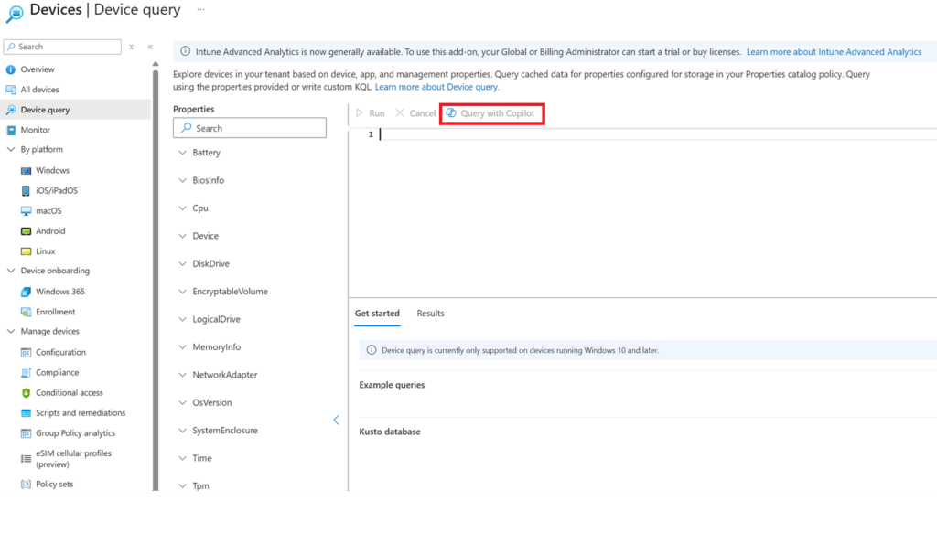937x533 pixels.
Task: Clear the sidebar search with the X
Action: (132, 47)
